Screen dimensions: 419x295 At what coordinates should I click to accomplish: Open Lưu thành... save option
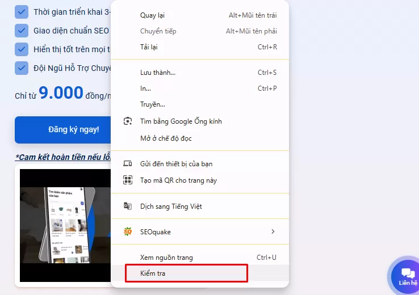(x=158, y=73)
